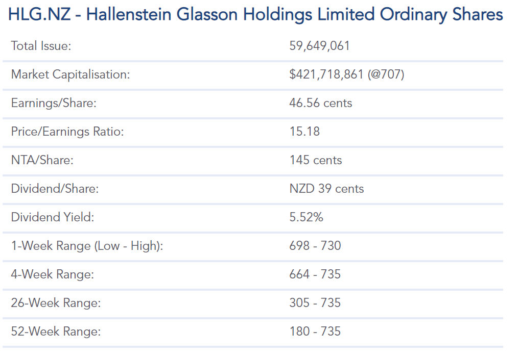Click the Total Issue label
Screen dimensions: 518x357
click(41, 46)
